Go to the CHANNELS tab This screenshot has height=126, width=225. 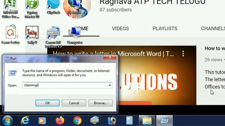[213, 29]
